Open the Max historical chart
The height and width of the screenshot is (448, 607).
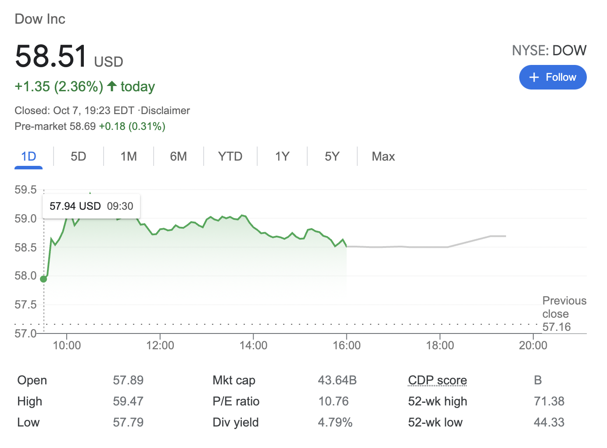point(383,156)
